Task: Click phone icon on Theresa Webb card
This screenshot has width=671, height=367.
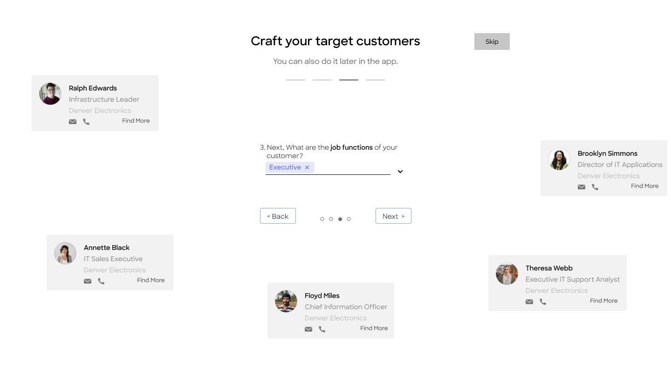Action: point(543,302)
